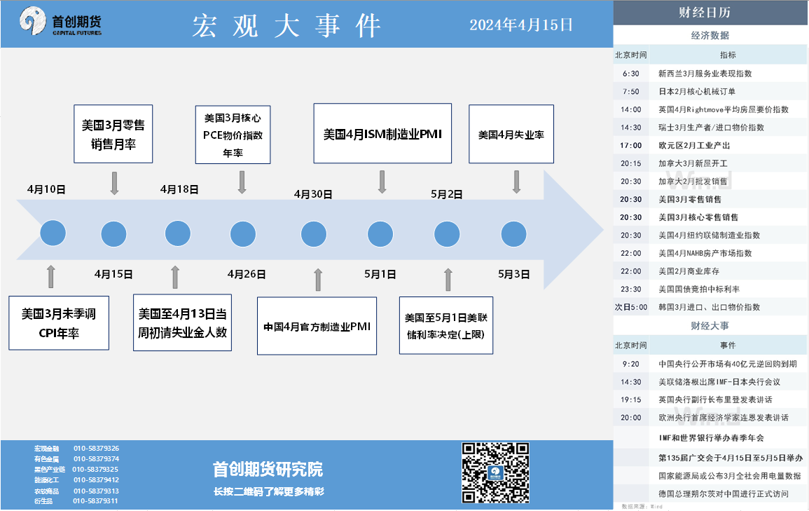809x511 pixels.
Task: Select the timeline dot for 4月26日
Action: [x=243, y=234]
